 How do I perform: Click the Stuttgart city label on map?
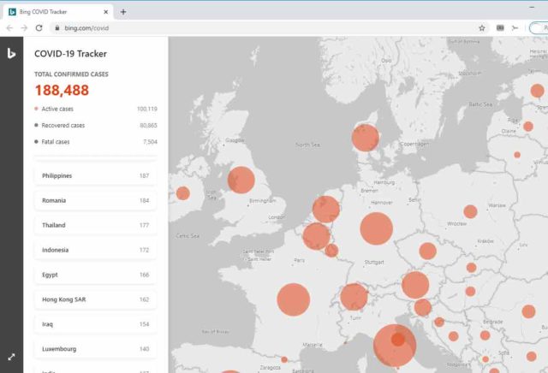click(x=374, y=262)
